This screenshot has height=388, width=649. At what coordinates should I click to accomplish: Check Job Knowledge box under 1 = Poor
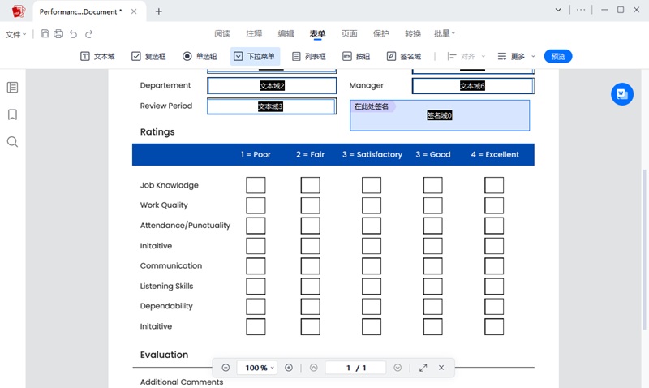pyautogui.click(x=256, y=185)
